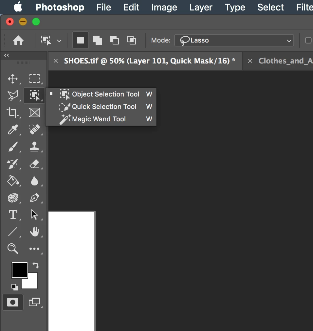Open the Photoshop application menu

tap(60, 8)
